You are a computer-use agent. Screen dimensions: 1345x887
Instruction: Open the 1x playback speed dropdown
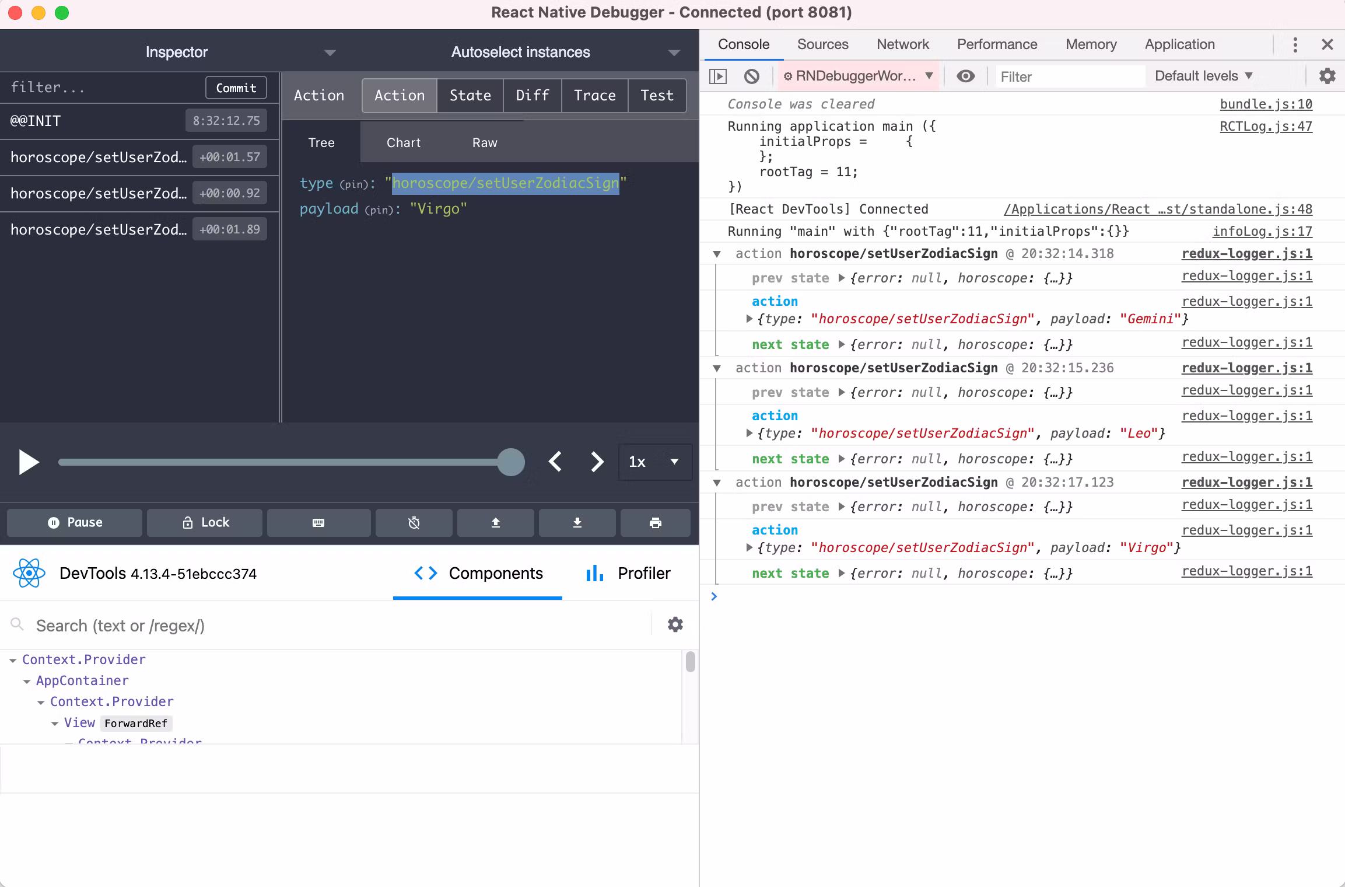(654, 462)
